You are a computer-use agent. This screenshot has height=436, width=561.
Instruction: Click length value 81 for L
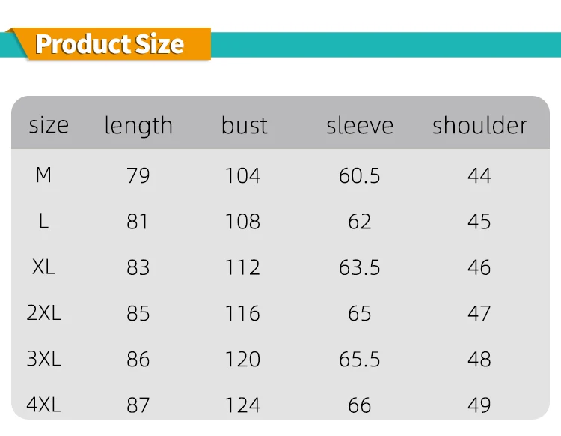pyautogui.click(x=138, y=222)
